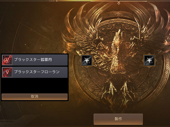Cancel selection with the 取消 button
Screen dimensions: 170x127
click(x=35, y=97)
